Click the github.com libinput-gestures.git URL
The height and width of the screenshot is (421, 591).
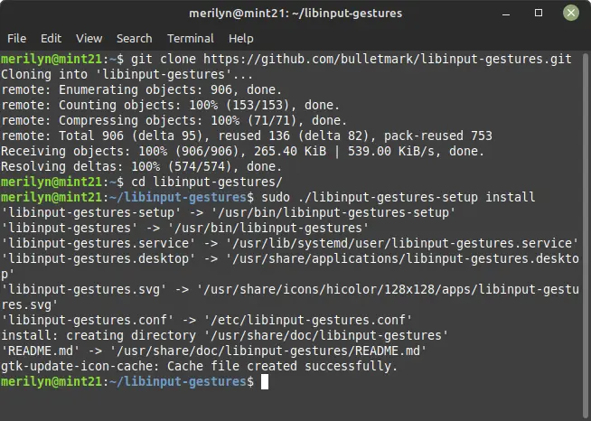pyautogui.click(x=388, y=59)
